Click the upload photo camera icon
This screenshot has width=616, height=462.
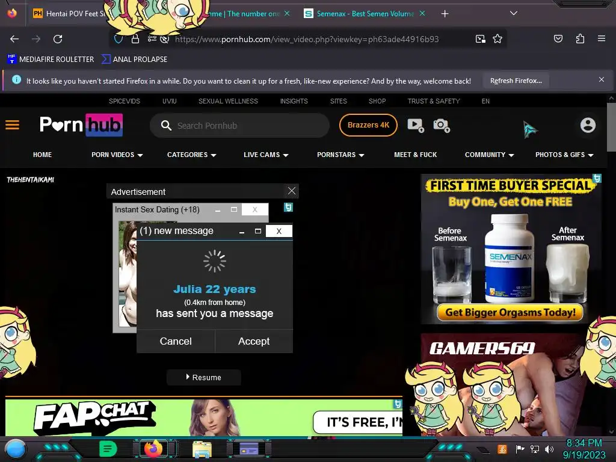click(442, 125)
